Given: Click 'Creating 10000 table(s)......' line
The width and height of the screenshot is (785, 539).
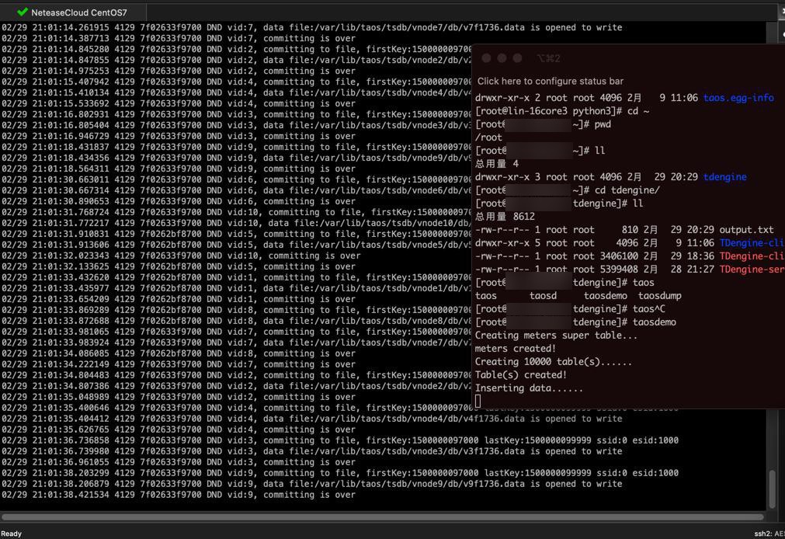Looking at the screenshot, I should (553, 362).
